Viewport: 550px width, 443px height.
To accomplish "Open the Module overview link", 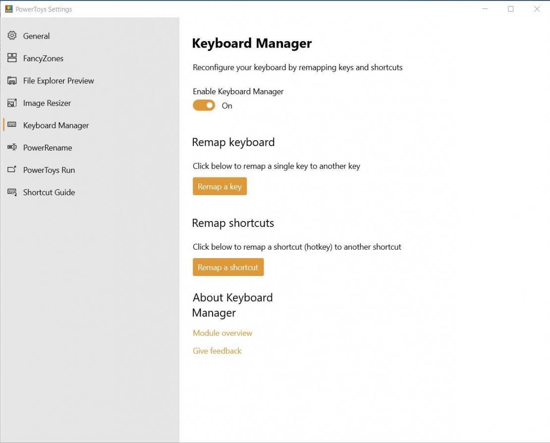I will (x=222, y=332).
